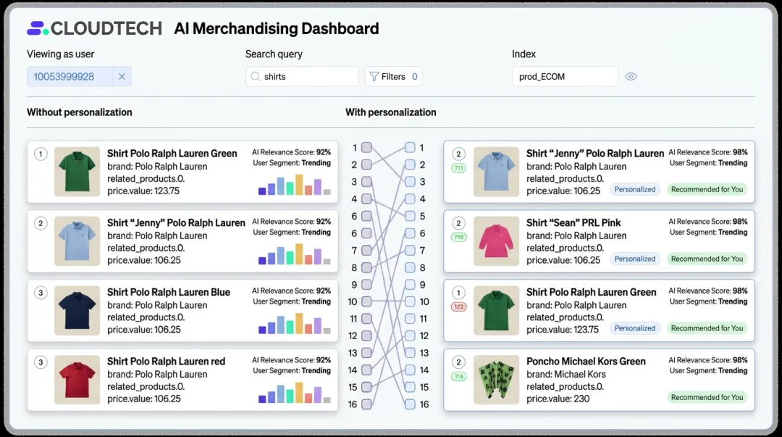The width and height of the screenshot is (782, 437).
Task: Clear the user ID with the X icon
Action: 122,76
